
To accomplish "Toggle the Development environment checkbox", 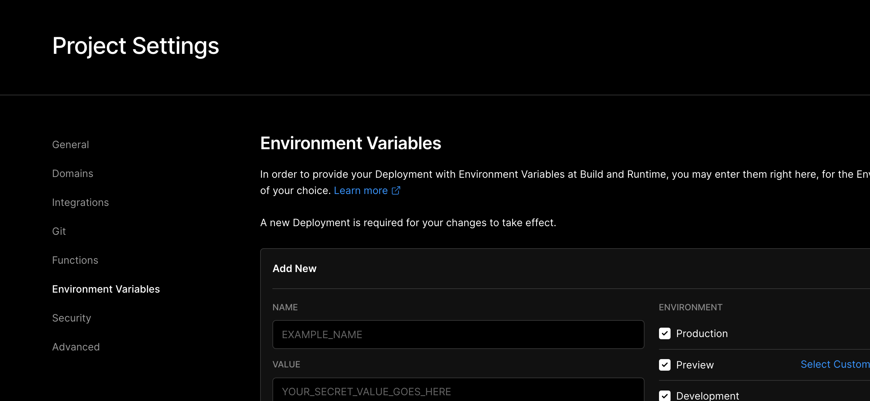I will click(664, 396).
